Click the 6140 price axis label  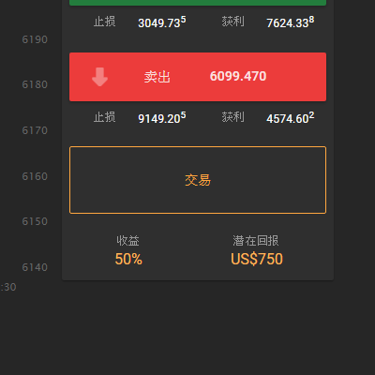point(35,267)
